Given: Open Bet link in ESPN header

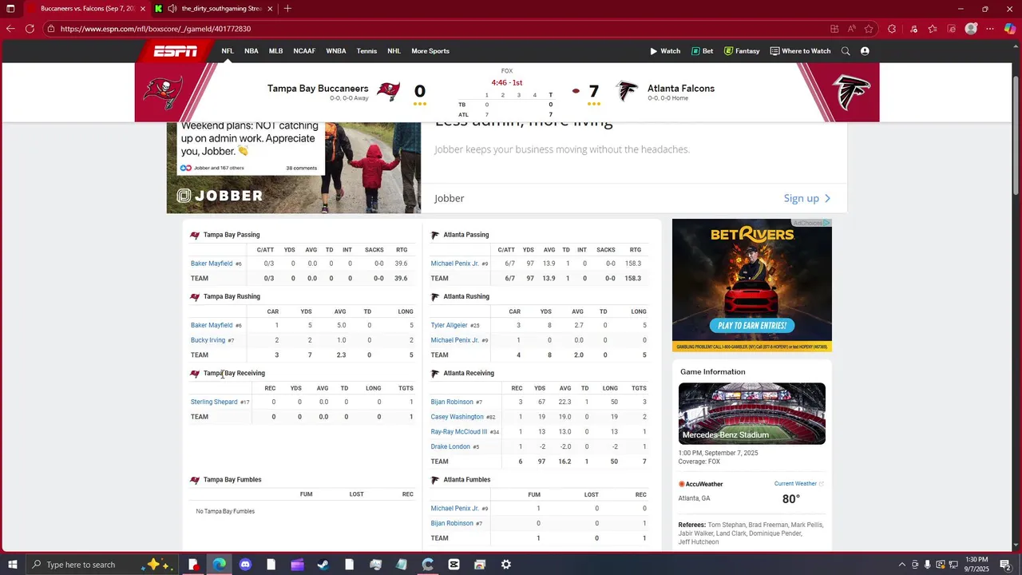Looking at the screenshot, I should coord(703,51).
